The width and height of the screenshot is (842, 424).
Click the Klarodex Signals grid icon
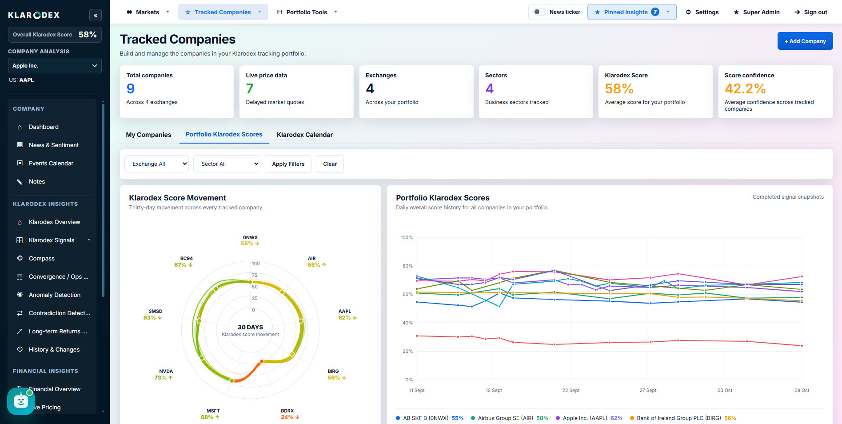[x=20, y=240]
